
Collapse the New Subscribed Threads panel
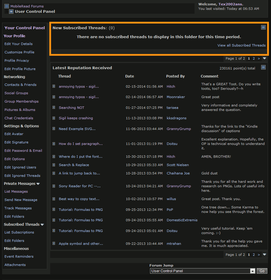[x=263, y=27]
